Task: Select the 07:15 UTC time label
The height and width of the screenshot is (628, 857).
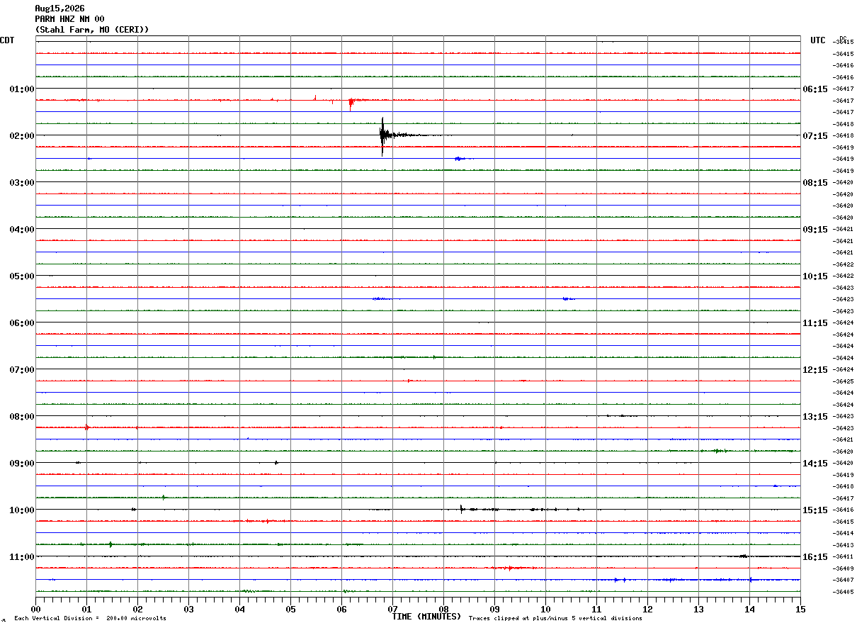Action: click(x=815, y=135)
